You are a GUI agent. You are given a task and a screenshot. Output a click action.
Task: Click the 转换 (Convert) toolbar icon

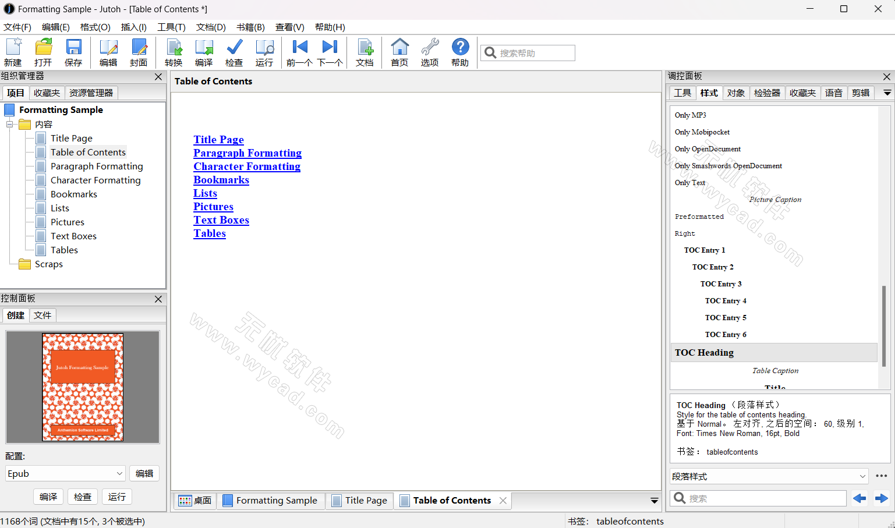(174, 52)
